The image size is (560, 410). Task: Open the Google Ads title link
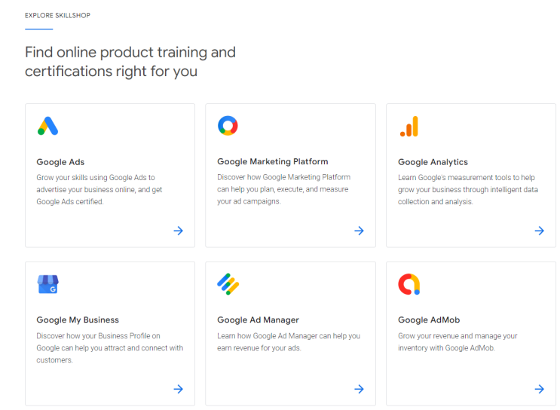[x=60, y=162]
